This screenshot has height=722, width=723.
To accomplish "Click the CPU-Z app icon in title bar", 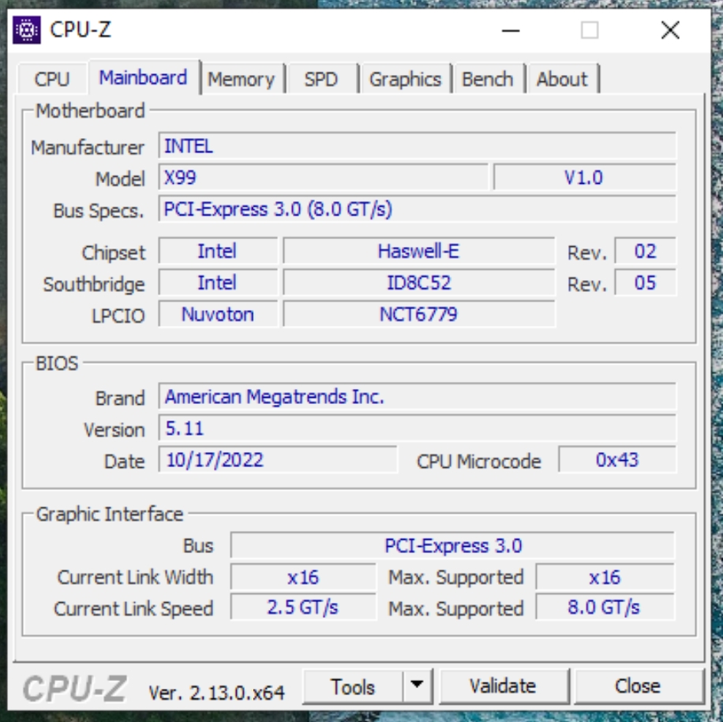I will point(27,30).
